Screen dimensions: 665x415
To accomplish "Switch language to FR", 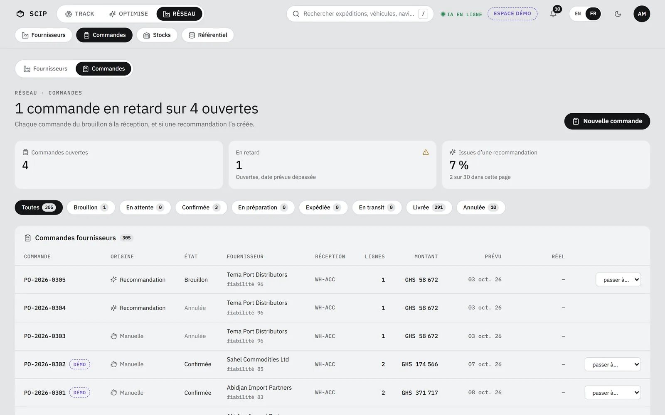I will [593, 14].
